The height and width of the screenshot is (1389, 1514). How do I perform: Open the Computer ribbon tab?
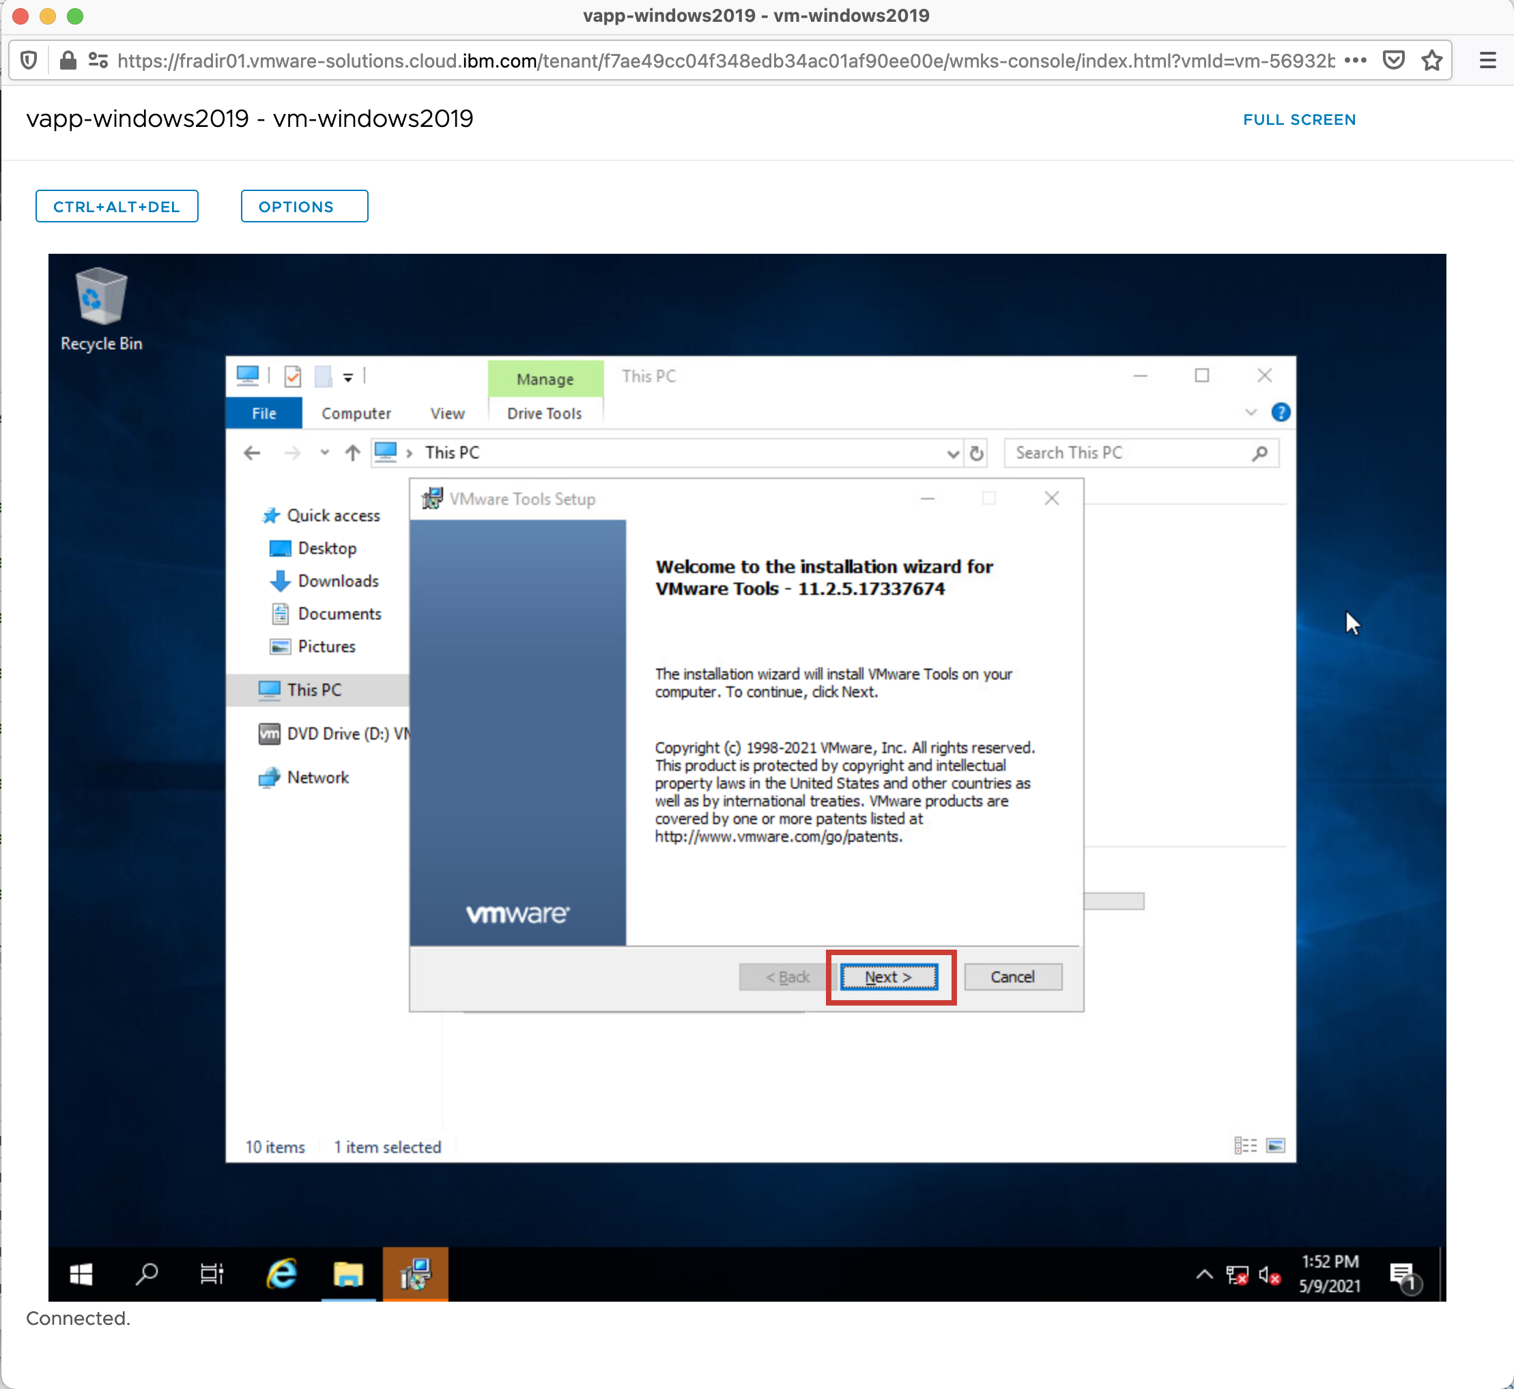[356, 413]
